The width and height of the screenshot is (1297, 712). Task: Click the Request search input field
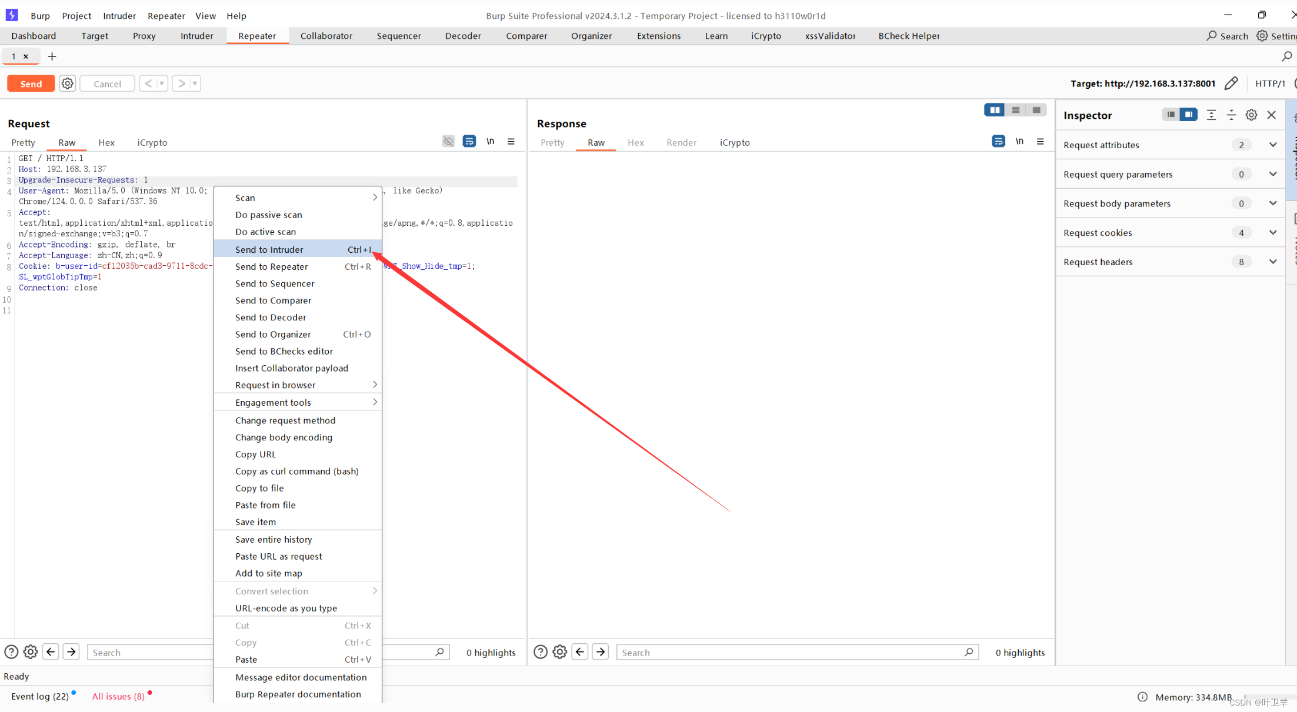click(268, 652)
